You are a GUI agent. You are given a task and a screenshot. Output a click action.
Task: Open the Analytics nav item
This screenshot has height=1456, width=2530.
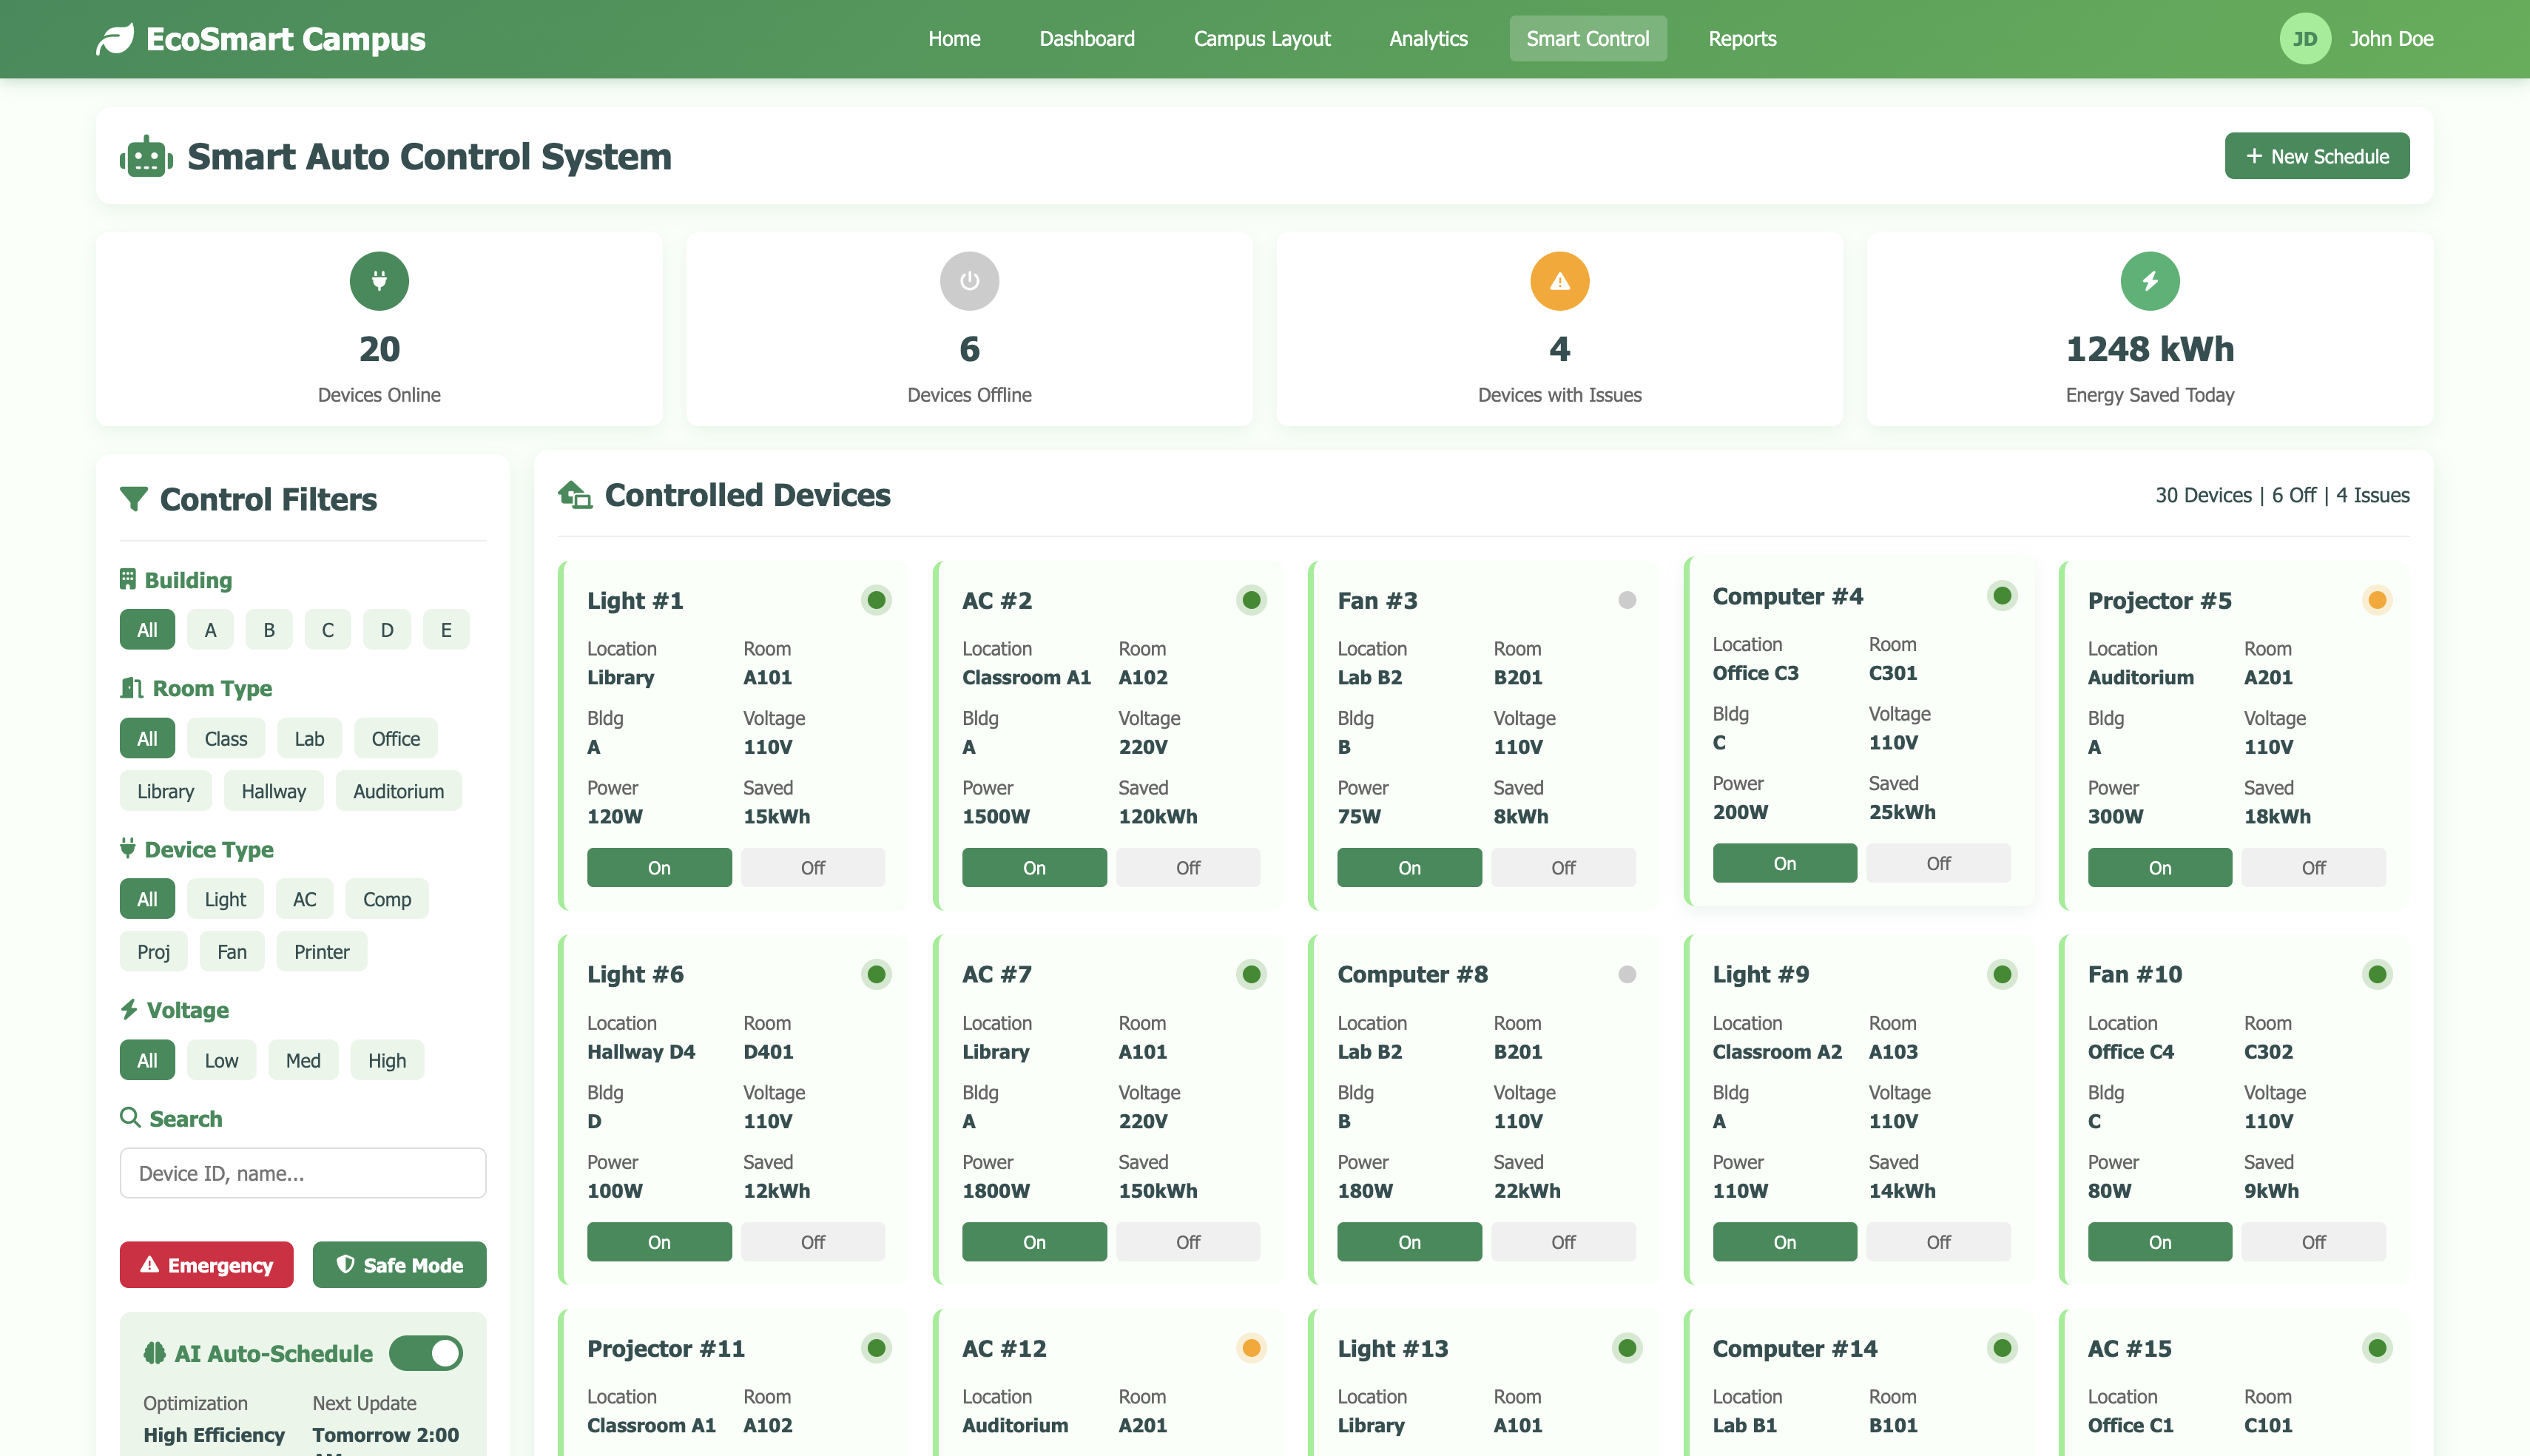1428,39
